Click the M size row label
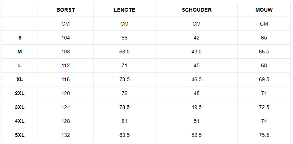This screenshot has width=293, height=144. point(20,52)
